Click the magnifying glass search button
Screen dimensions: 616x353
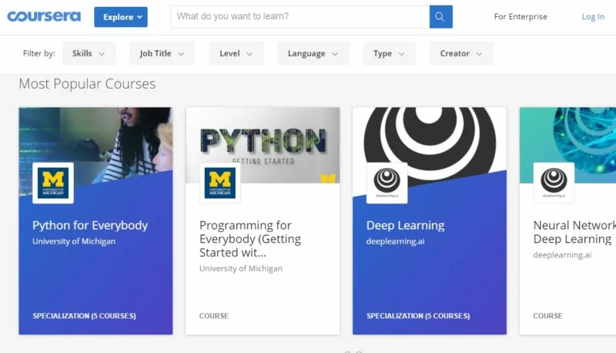tap(440, 17)
